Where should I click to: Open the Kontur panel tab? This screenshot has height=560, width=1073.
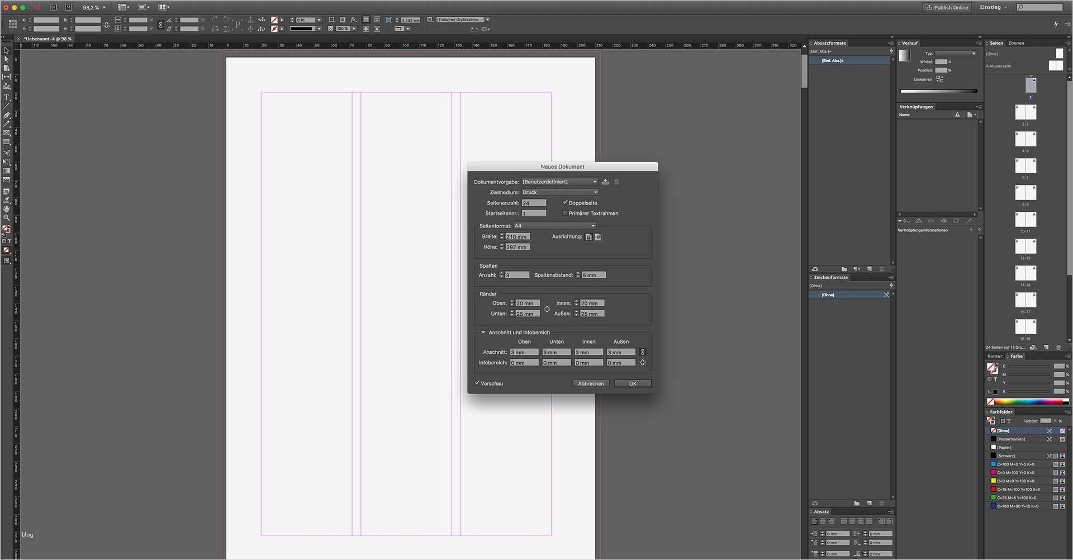coord(995,356)
